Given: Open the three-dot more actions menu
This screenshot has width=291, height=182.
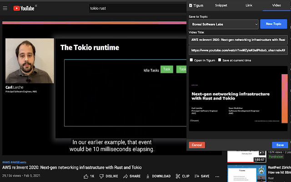Looking at the screenshot, I should pyautogui.click(x=217, y=177).
